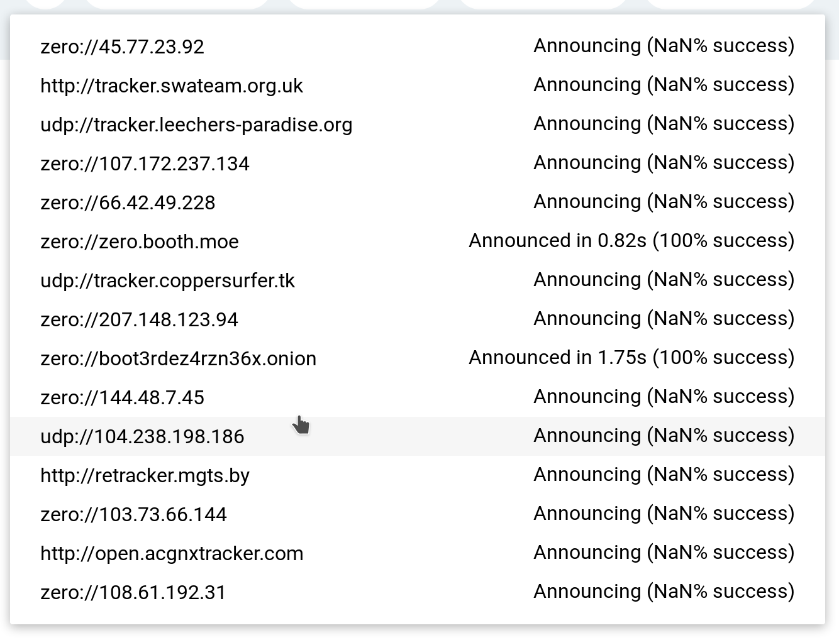
Task: Select the zero://boot3rdez4rzn36x.onion tracker entry
Action: pos(178,359)
